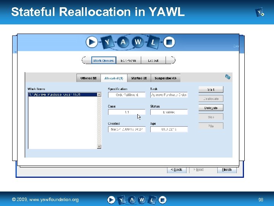
Task: Click the YAWL play-circle logo in the app header
Action: pyautogui.click(x=92, y=42)
